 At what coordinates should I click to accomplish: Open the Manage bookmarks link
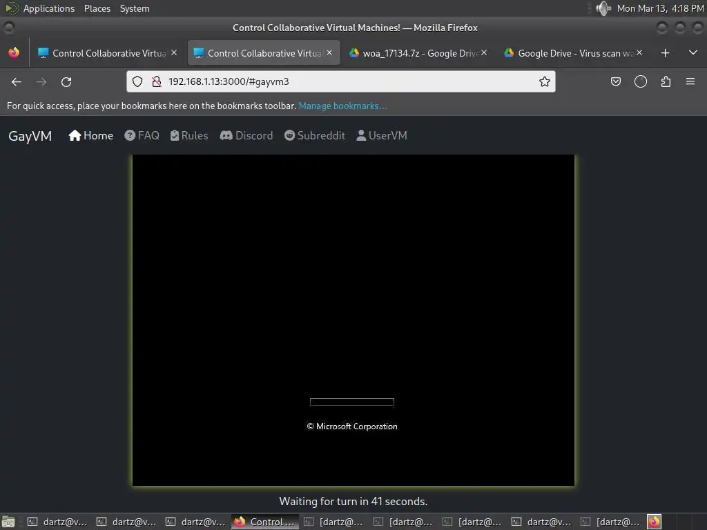[x=342, y=106]
